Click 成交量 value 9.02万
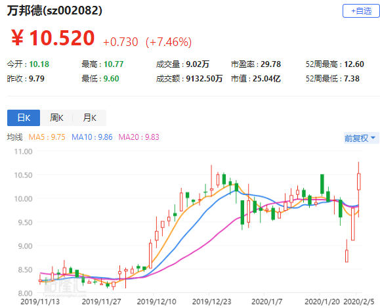Viewport: 380px width, 308px height. (x=198, y=64)
